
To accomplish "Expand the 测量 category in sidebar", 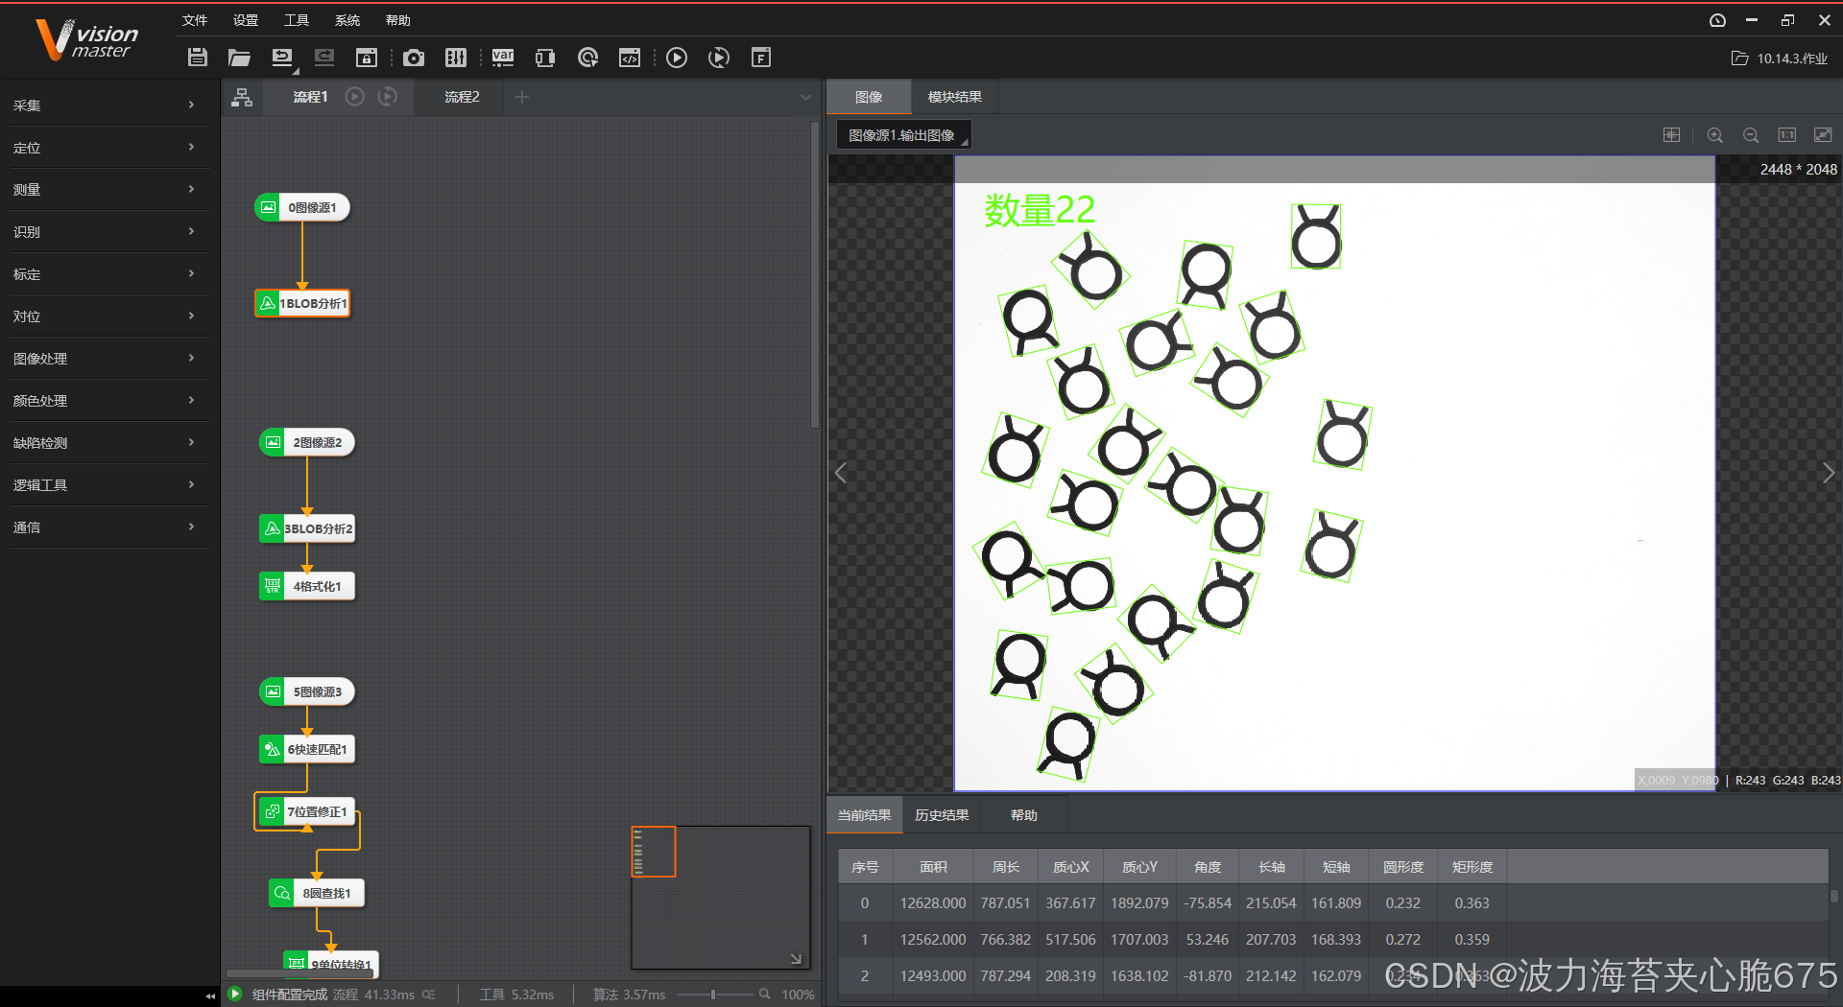I will click(104, 190).
